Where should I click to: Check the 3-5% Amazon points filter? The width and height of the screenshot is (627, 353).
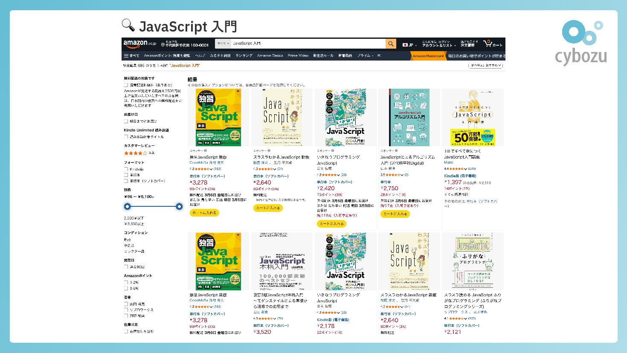tap(126, 289)
